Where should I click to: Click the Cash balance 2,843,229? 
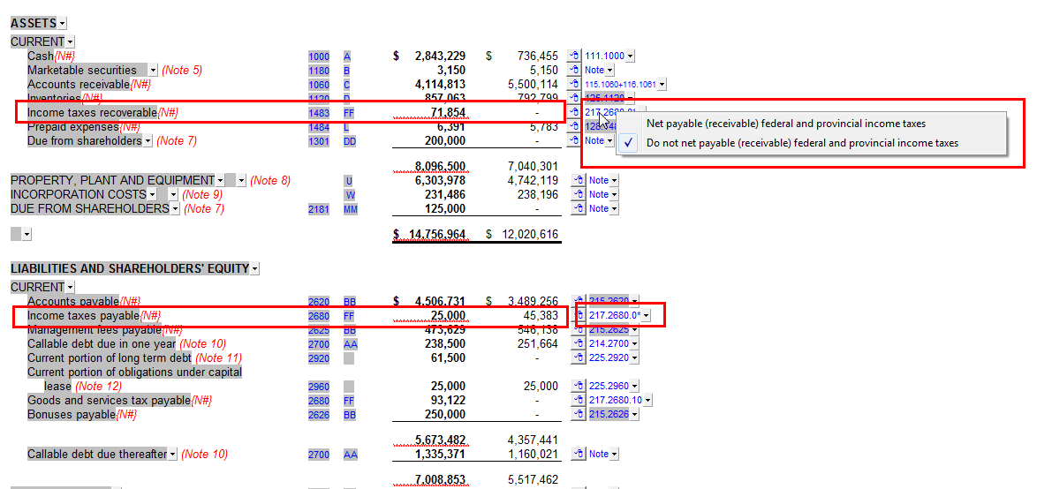pos(440,56)
